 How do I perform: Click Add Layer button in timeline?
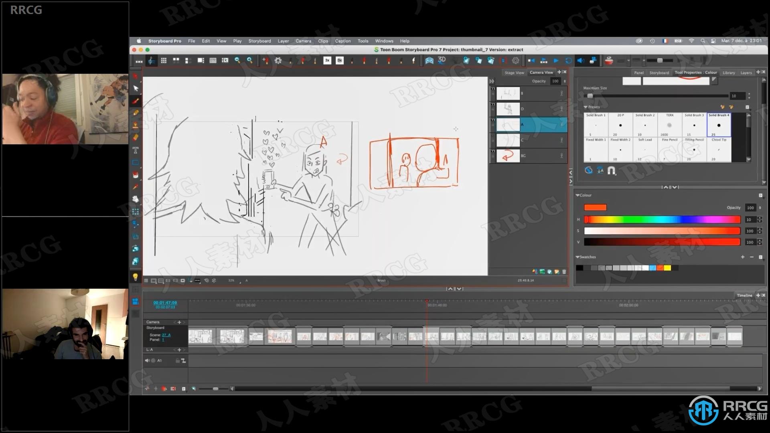pyautogui.click(x=179, y=348)
